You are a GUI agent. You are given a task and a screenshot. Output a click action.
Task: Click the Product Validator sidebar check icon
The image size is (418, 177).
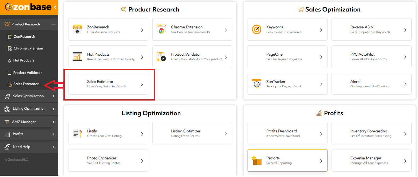tap(9, 73)
